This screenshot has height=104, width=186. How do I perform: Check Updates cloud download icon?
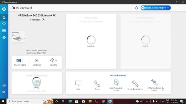pos(52,60)
